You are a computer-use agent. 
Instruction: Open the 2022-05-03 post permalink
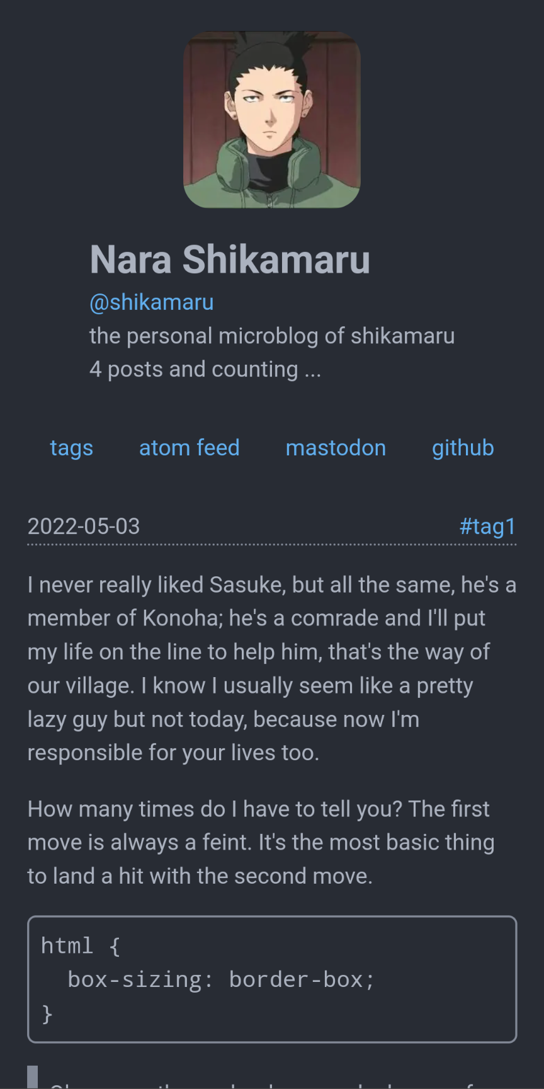[x=84, y=527]
